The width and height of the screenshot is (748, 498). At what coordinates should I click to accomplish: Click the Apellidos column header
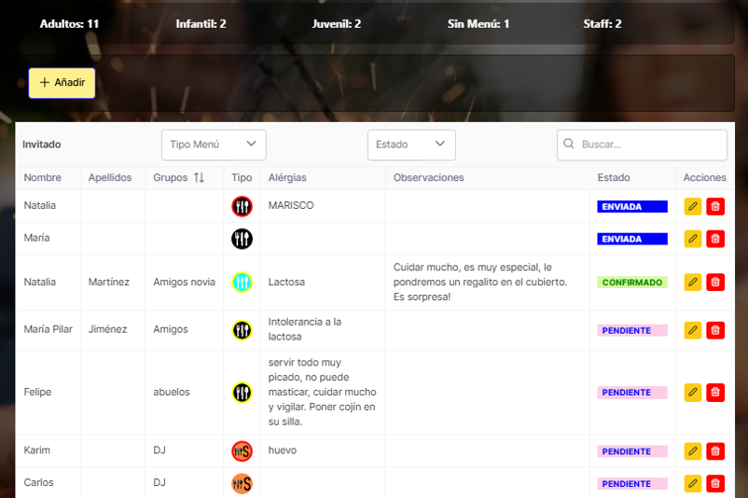[110, 177]
